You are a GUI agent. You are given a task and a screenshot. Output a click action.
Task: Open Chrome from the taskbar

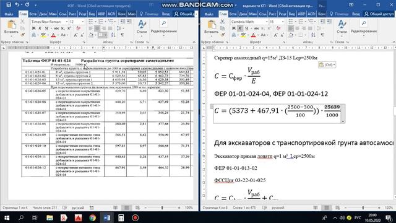click(92, 217)
